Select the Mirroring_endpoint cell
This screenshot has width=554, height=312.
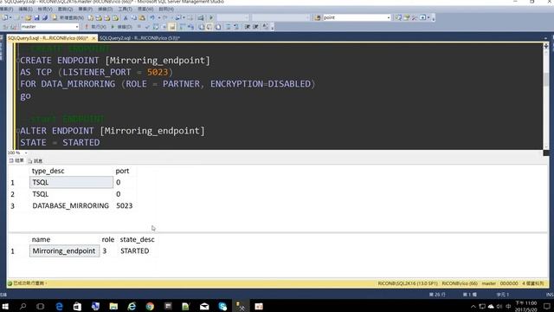(x=64, y=250)
